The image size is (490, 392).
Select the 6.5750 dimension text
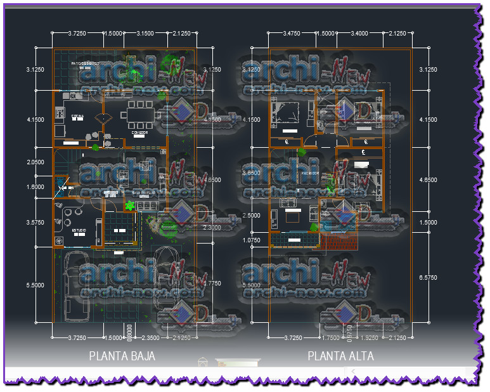pos(428,277)
